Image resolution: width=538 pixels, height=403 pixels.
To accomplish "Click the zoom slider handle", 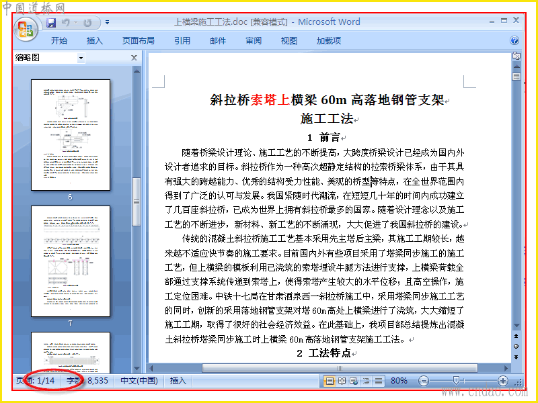I will [456, 380].
